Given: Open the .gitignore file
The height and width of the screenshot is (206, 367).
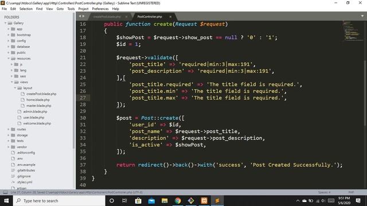Looking at the screenshot, I should click(x=24, y=176).
